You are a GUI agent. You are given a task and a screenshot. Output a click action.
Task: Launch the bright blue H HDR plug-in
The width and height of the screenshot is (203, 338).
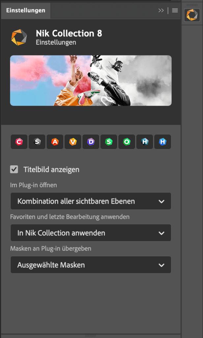162,142
